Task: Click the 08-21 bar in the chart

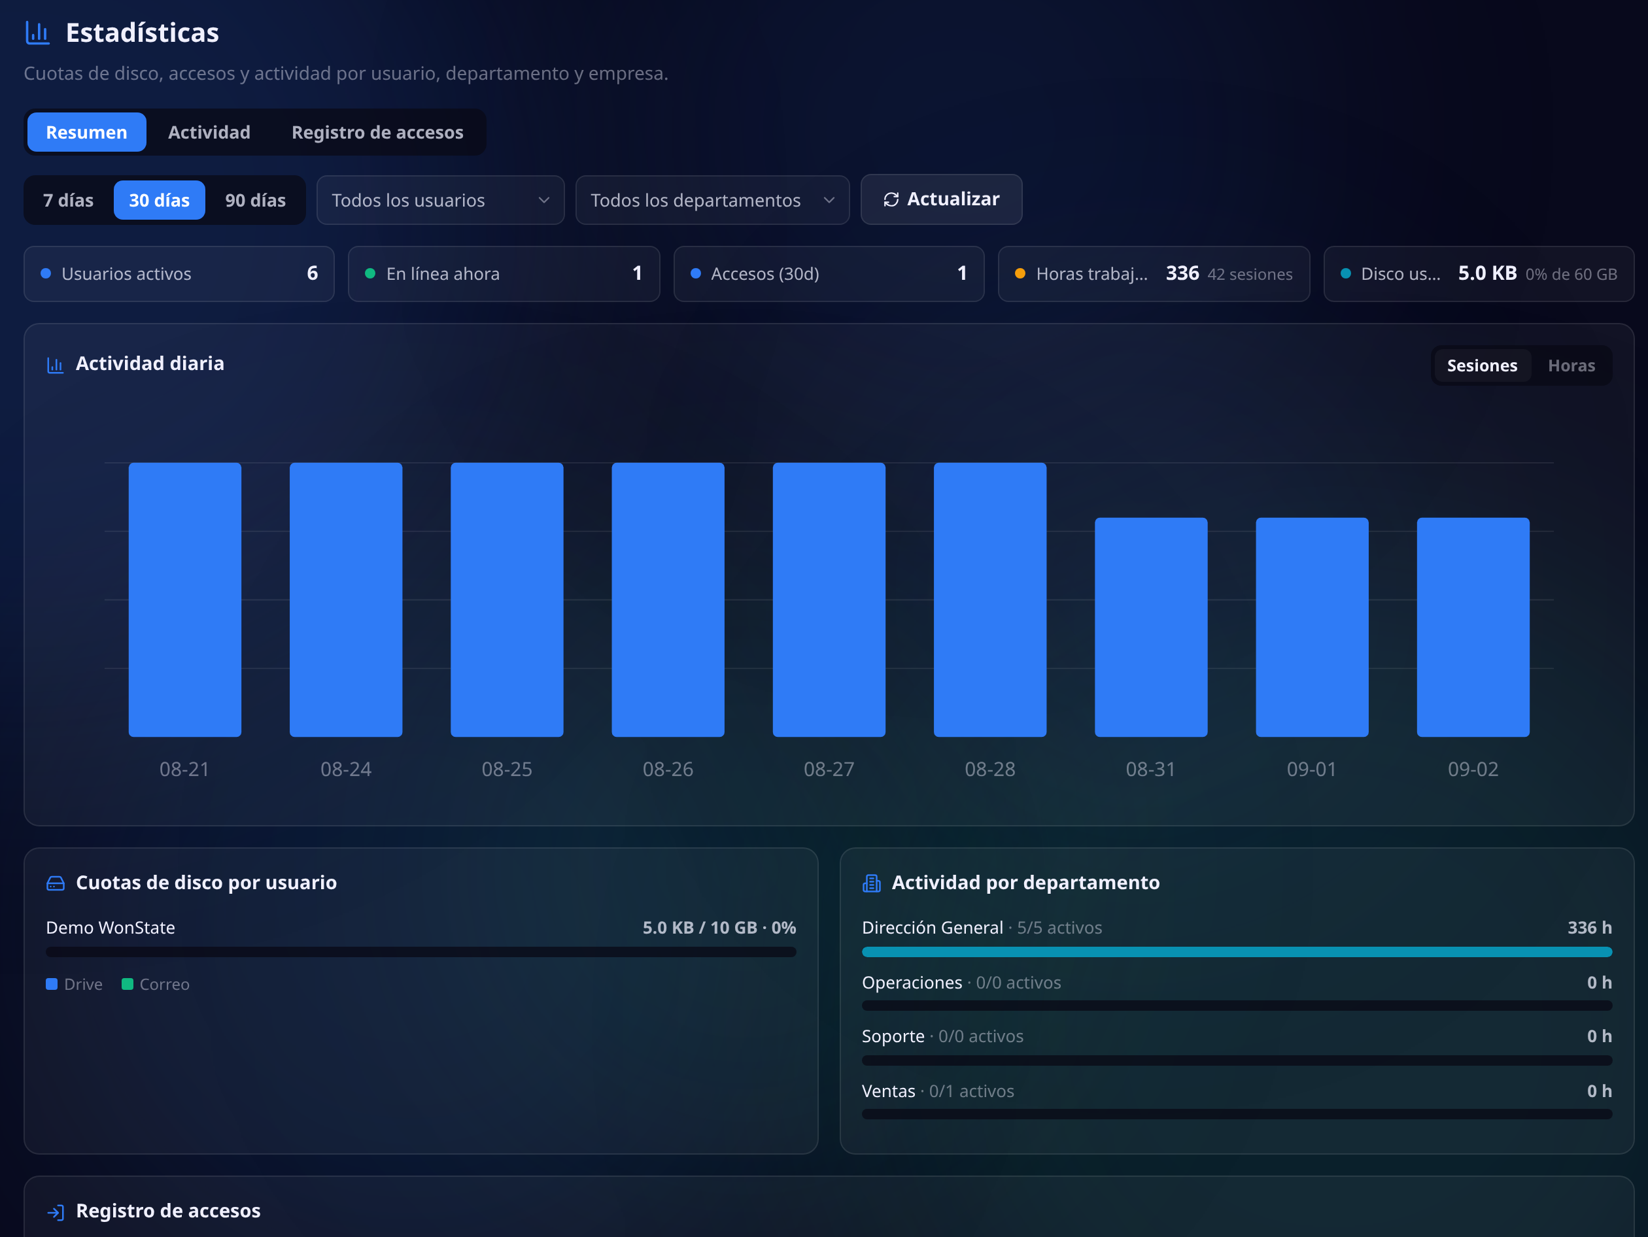Action: 185,600
